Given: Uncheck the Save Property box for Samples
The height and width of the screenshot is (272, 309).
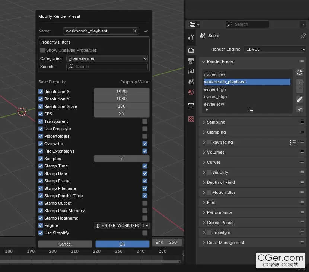Looking at the screenshot, I should click(x=41, y=159).
